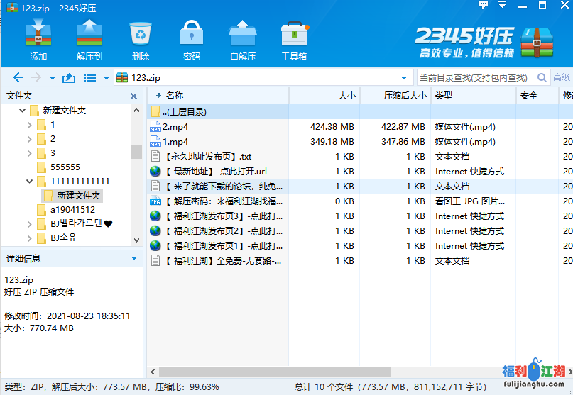Screen dimensions: 573x395
Task: Close the 文件夹 folder tree panel
Action: coord(133,96)
